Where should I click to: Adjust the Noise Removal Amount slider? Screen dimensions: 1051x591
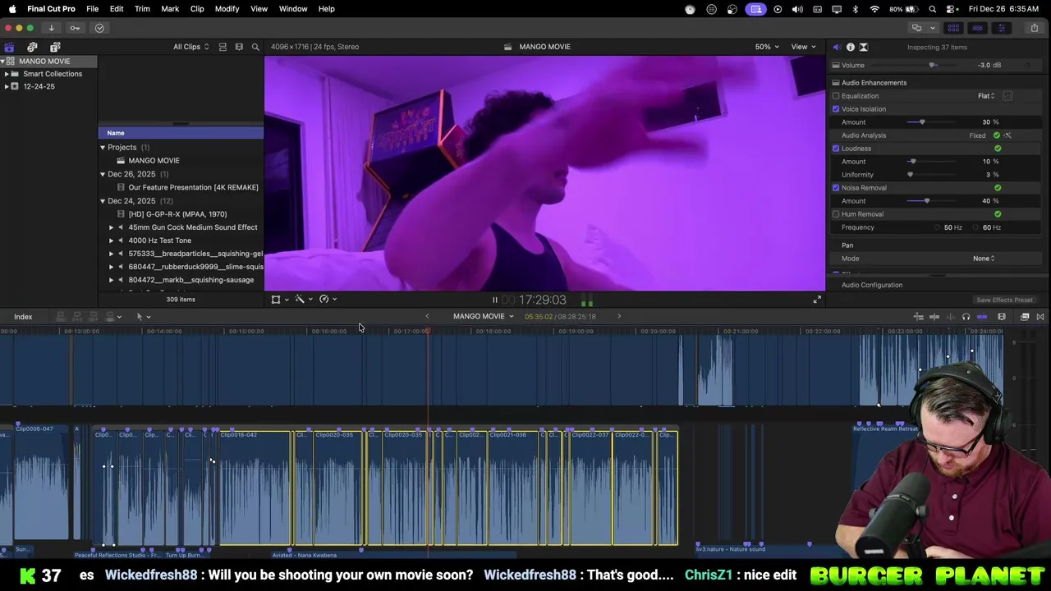point(927,201)
